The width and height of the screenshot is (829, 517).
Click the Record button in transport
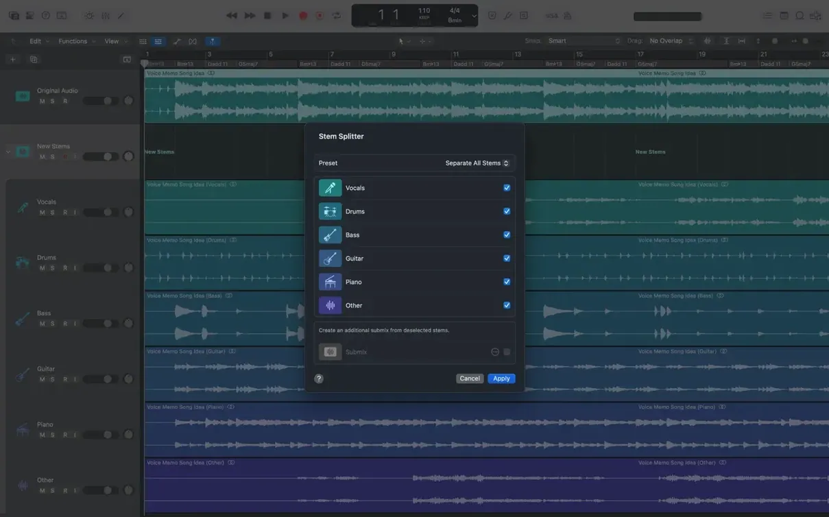coord(303,15)
